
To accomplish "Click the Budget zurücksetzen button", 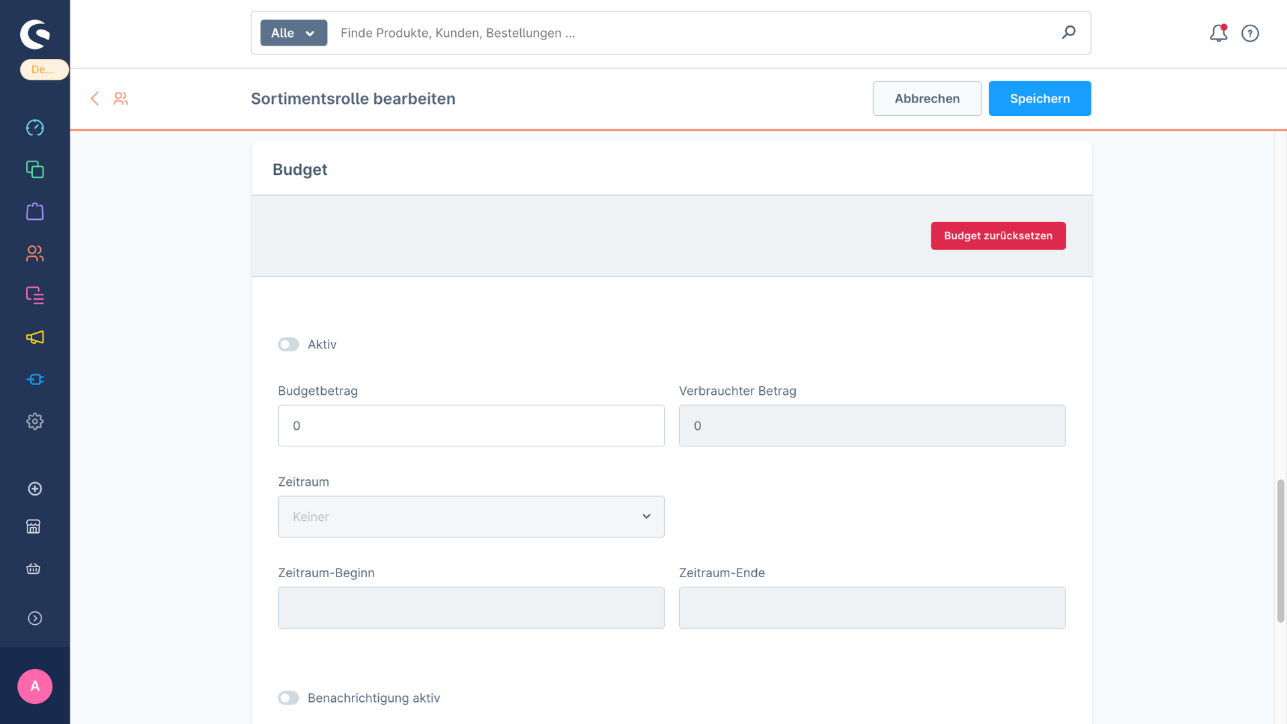I will [x=997, y=236].
